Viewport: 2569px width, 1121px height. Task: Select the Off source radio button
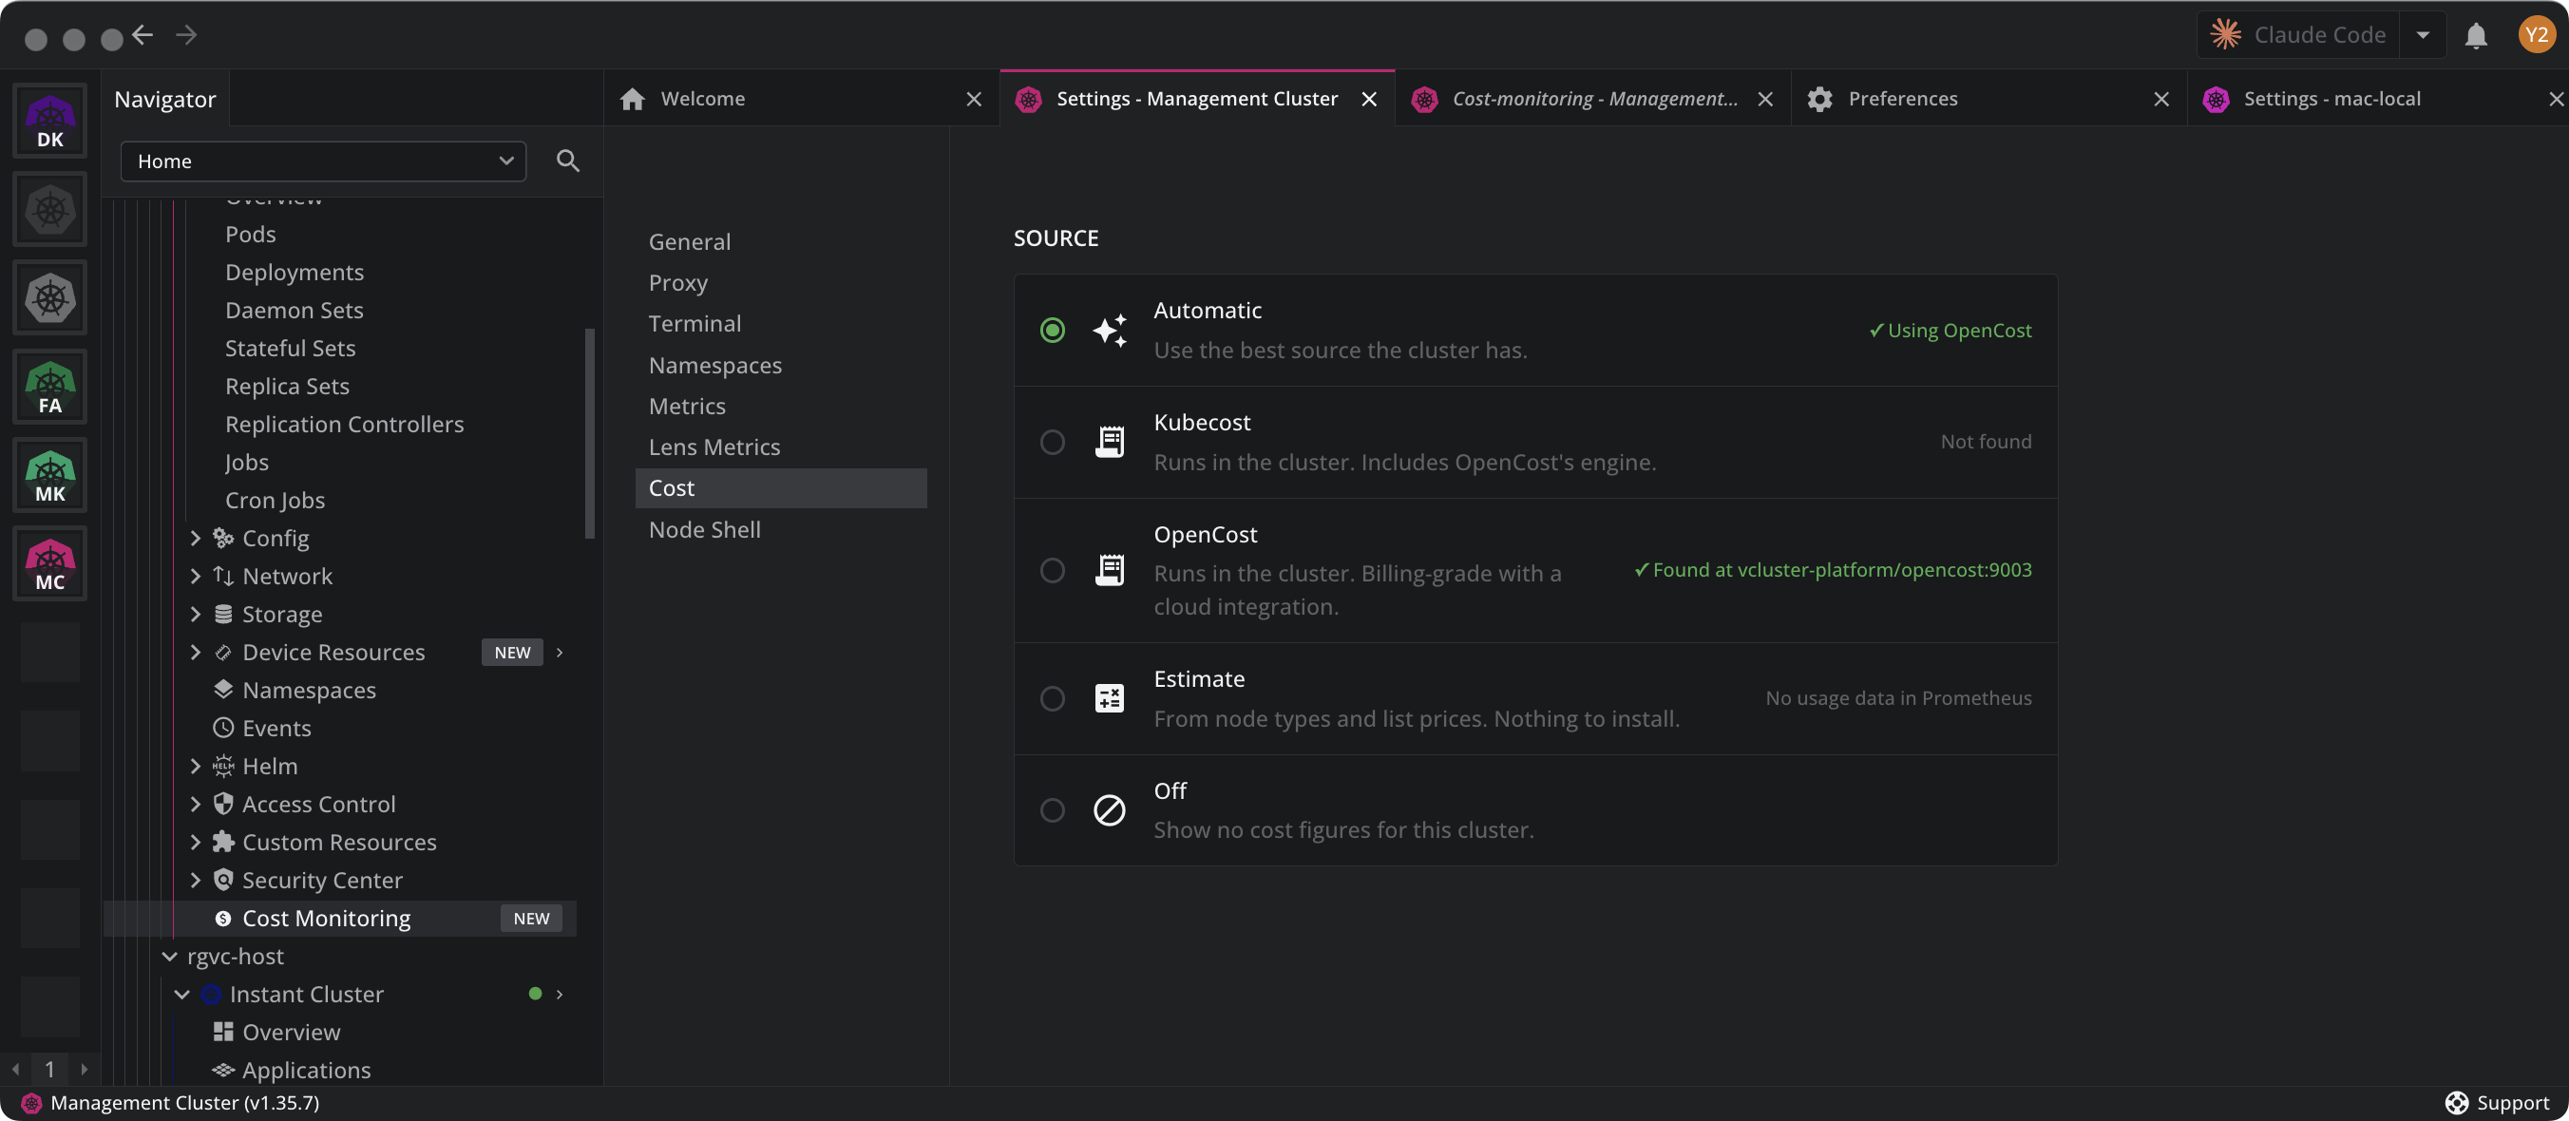(x=1052, y=809)
